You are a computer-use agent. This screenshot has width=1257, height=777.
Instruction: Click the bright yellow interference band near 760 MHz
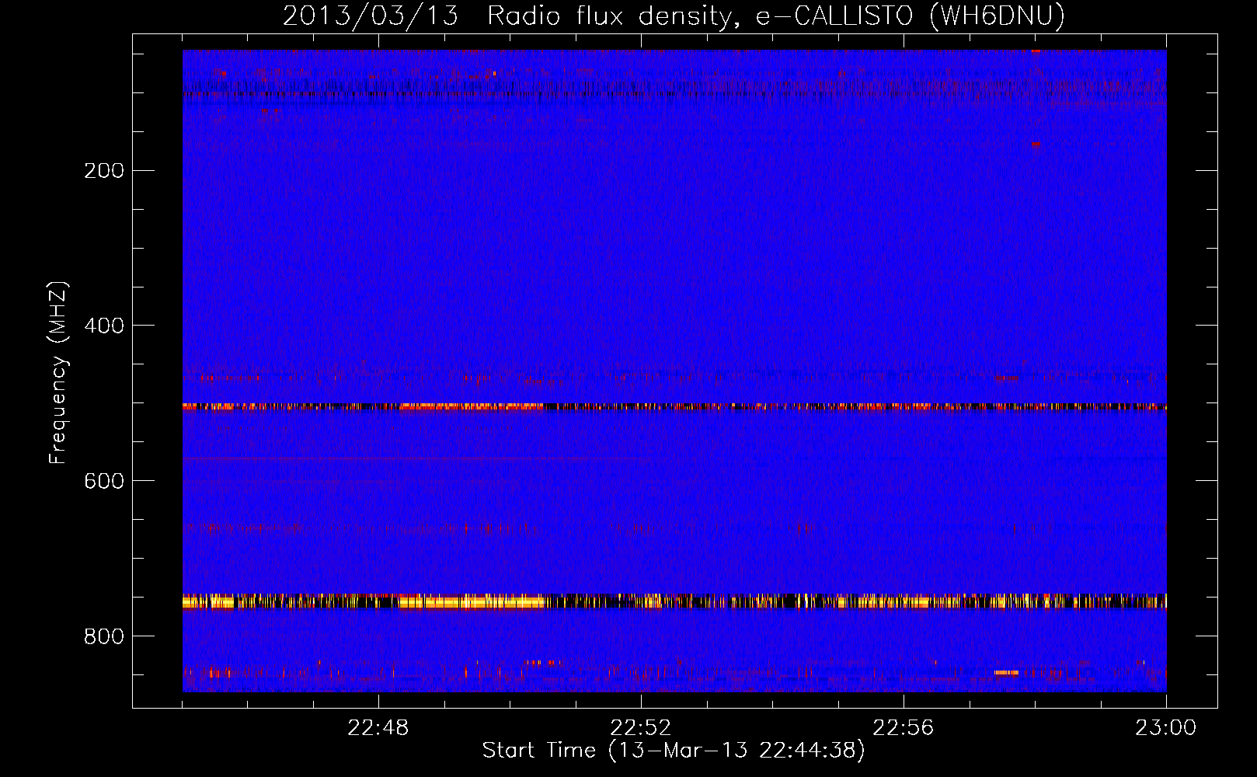674,601
